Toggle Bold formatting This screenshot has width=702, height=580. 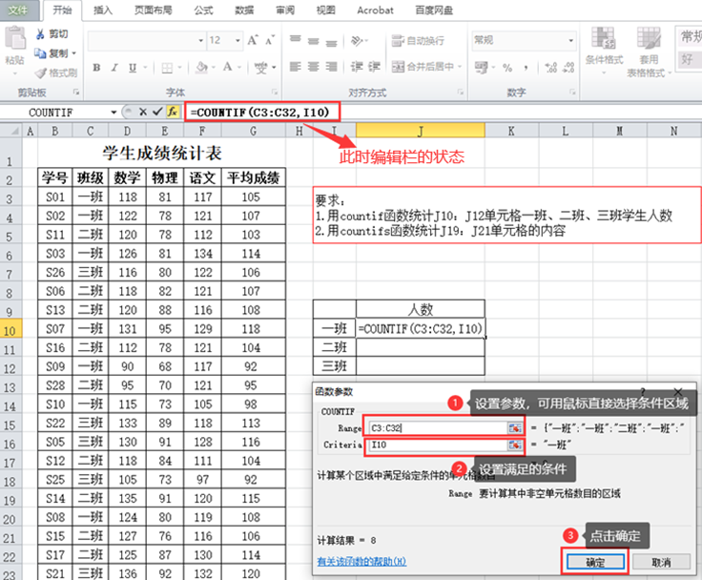(96, 68)
